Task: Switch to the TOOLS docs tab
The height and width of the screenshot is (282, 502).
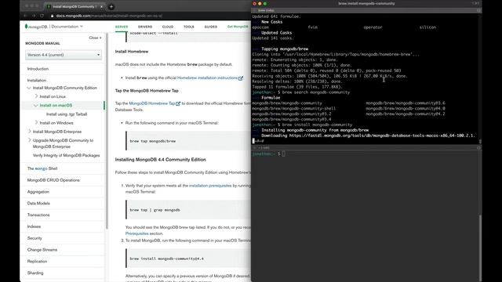Action: point(189,27)
